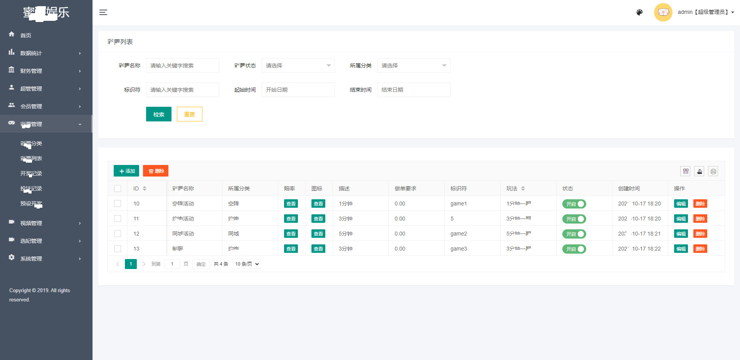Open the 所属分类 select dropdown
This screenshot has width=740, height=360.
(x=414, y=66)
